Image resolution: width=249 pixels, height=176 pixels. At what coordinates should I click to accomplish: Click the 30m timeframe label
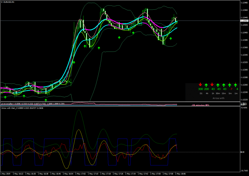tap(218, 94)
